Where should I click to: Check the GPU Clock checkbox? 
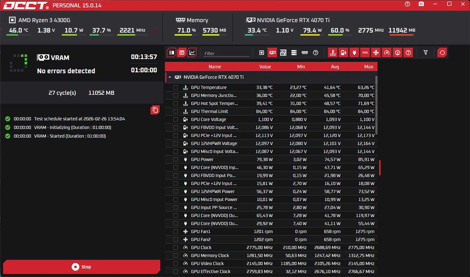[x=176, y=247]
